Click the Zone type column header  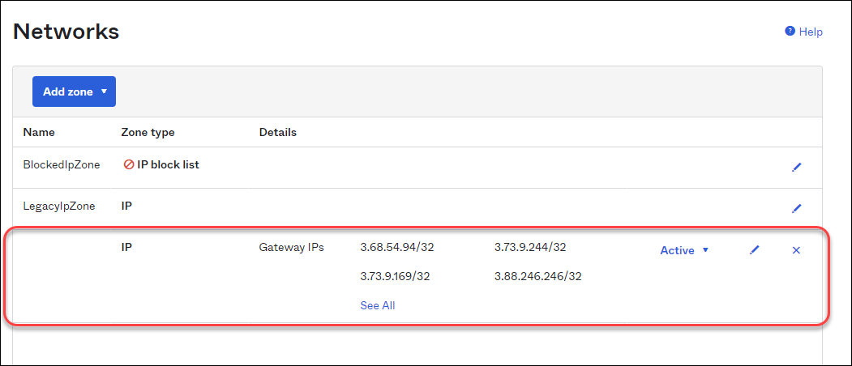(148, 132)
